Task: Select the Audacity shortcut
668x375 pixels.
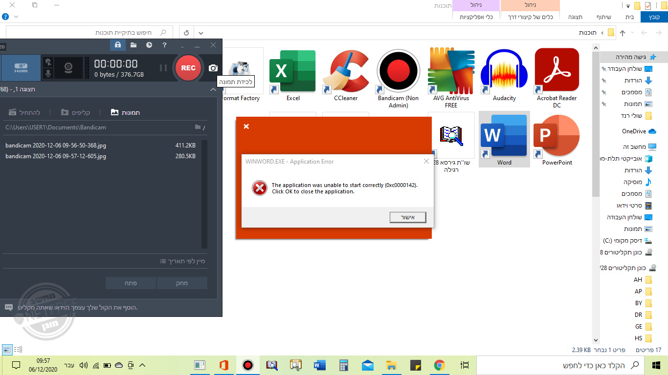Action: 504,76
